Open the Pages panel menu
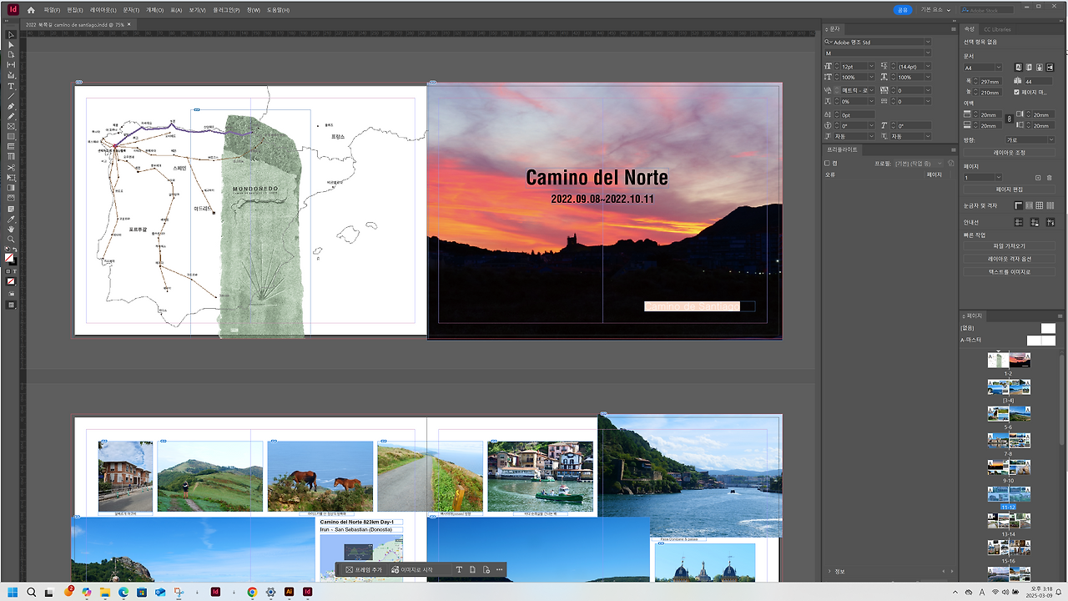 coord(1060,316)
